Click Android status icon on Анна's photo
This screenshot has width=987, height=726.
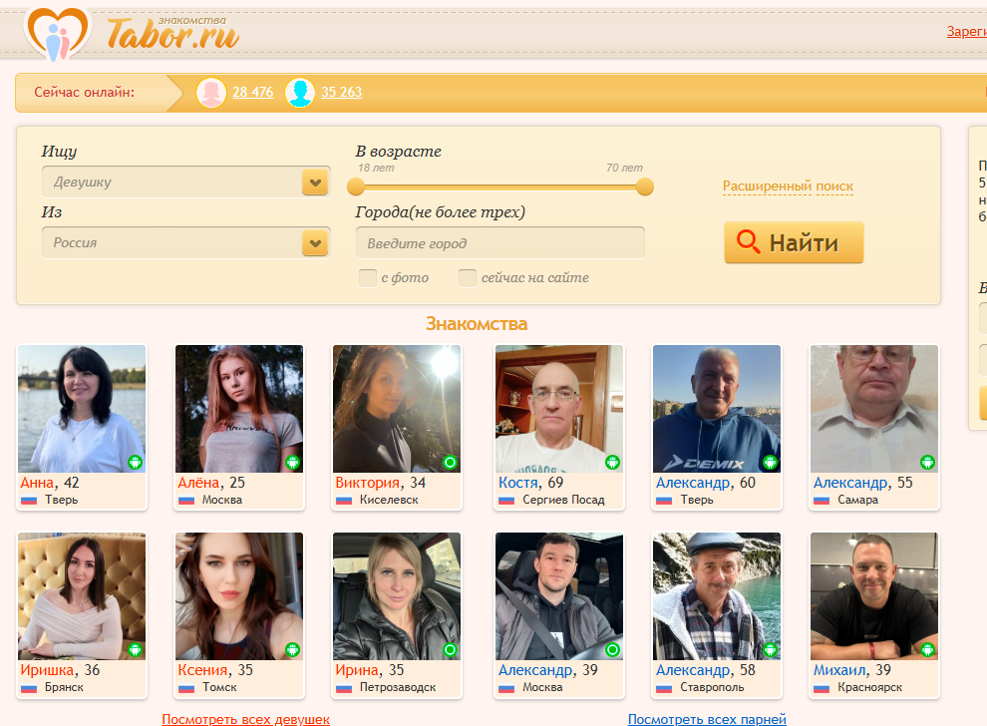[136, 462]
